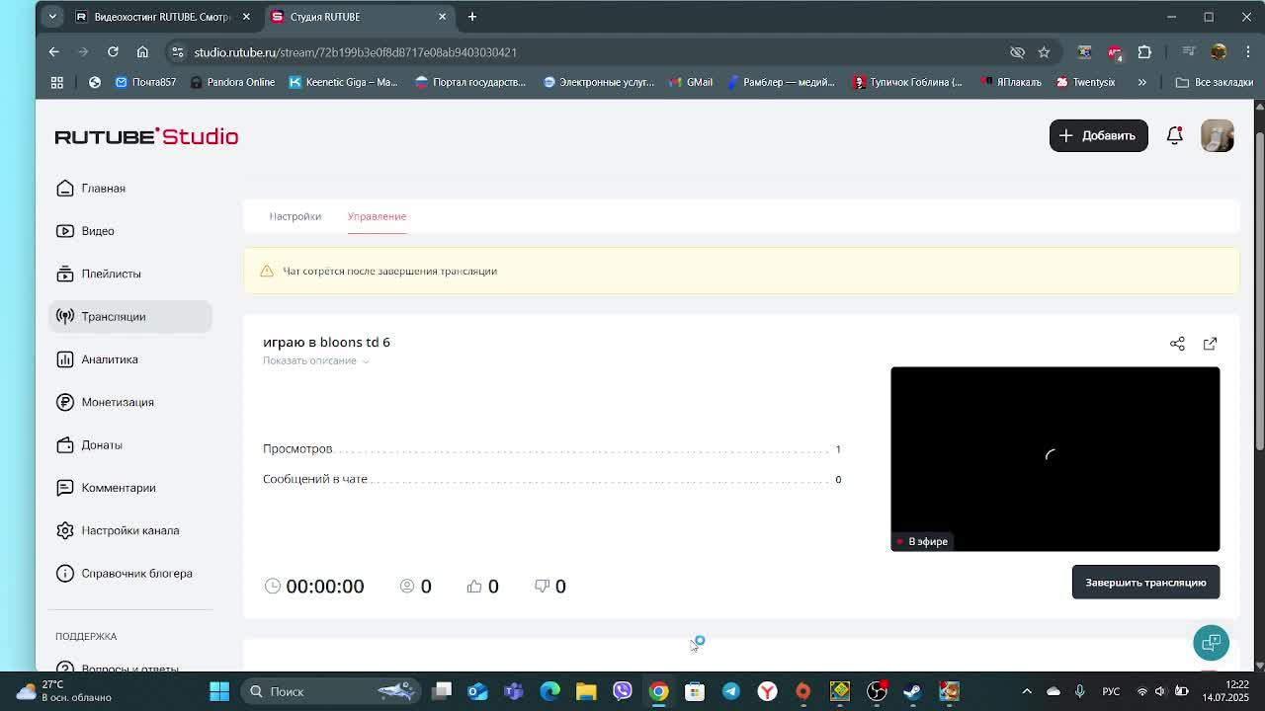
Task: Open Справочник блогера
Action: (125, 573)
